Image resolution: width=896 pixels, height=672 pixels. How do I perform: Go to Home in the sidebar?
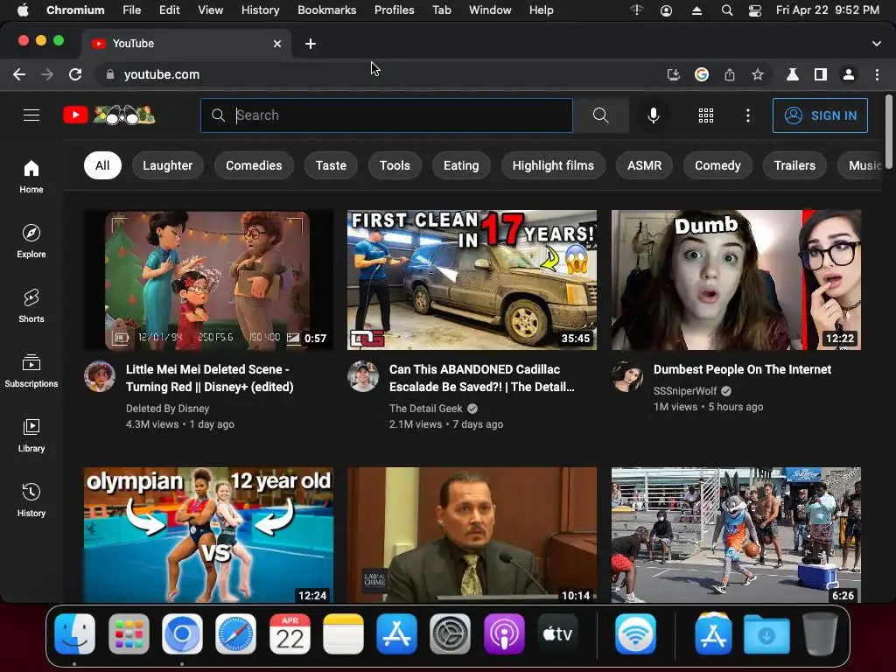(31, 177)
